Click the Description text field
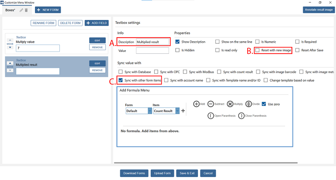 pyautogui.click(x=153, y=42)
